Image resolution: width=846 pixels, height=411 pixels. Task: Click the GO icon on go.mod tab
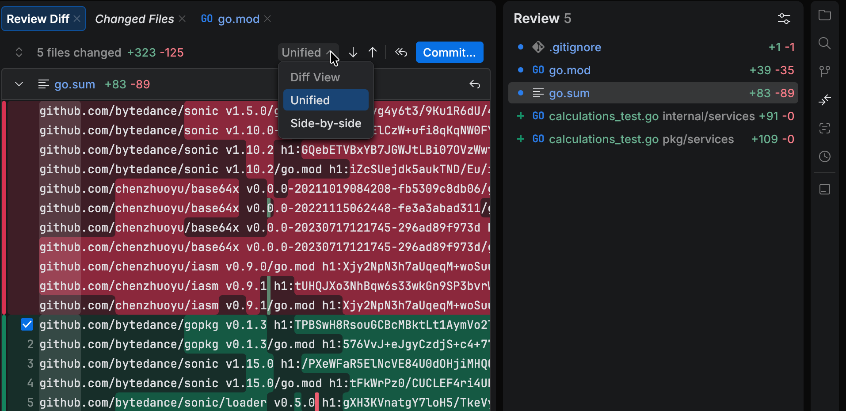(x=207, y=19)
